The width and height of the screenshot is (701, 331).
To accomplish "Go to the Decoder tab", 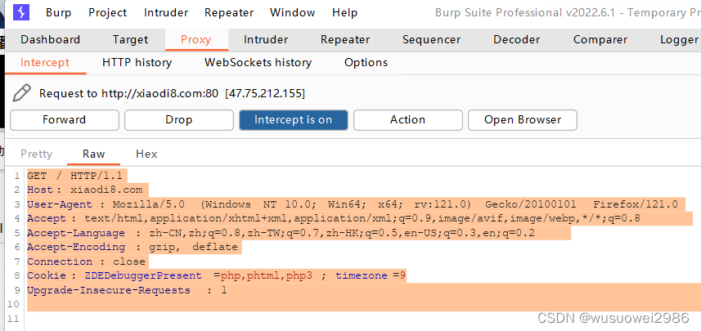I will pos(516,39).
